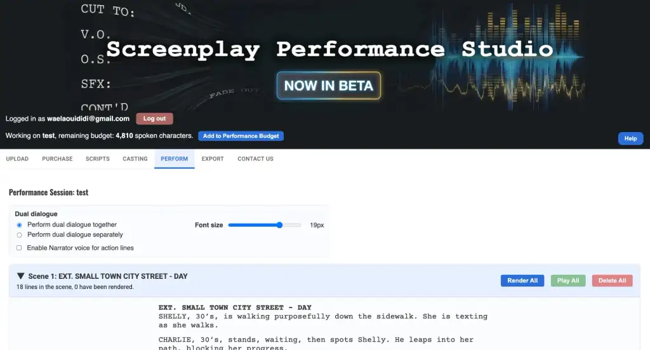
Task: Open the CONTACT US tab
Action: pos(255,159)
